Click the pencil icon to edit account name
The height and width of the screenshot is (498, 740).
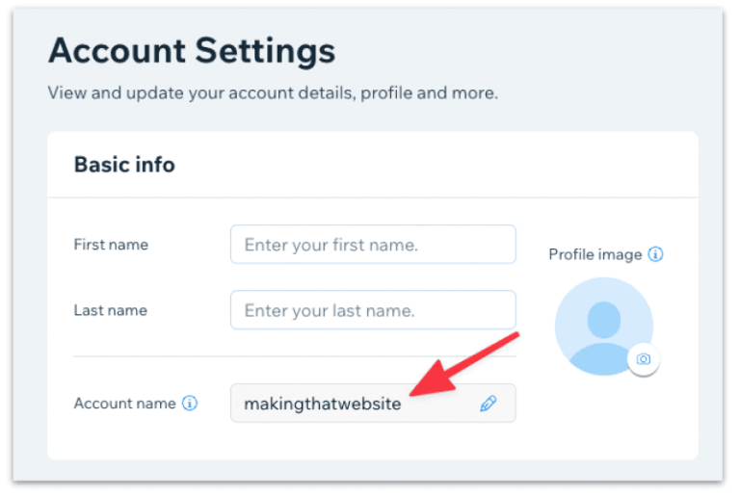click(x=489, y=404)
